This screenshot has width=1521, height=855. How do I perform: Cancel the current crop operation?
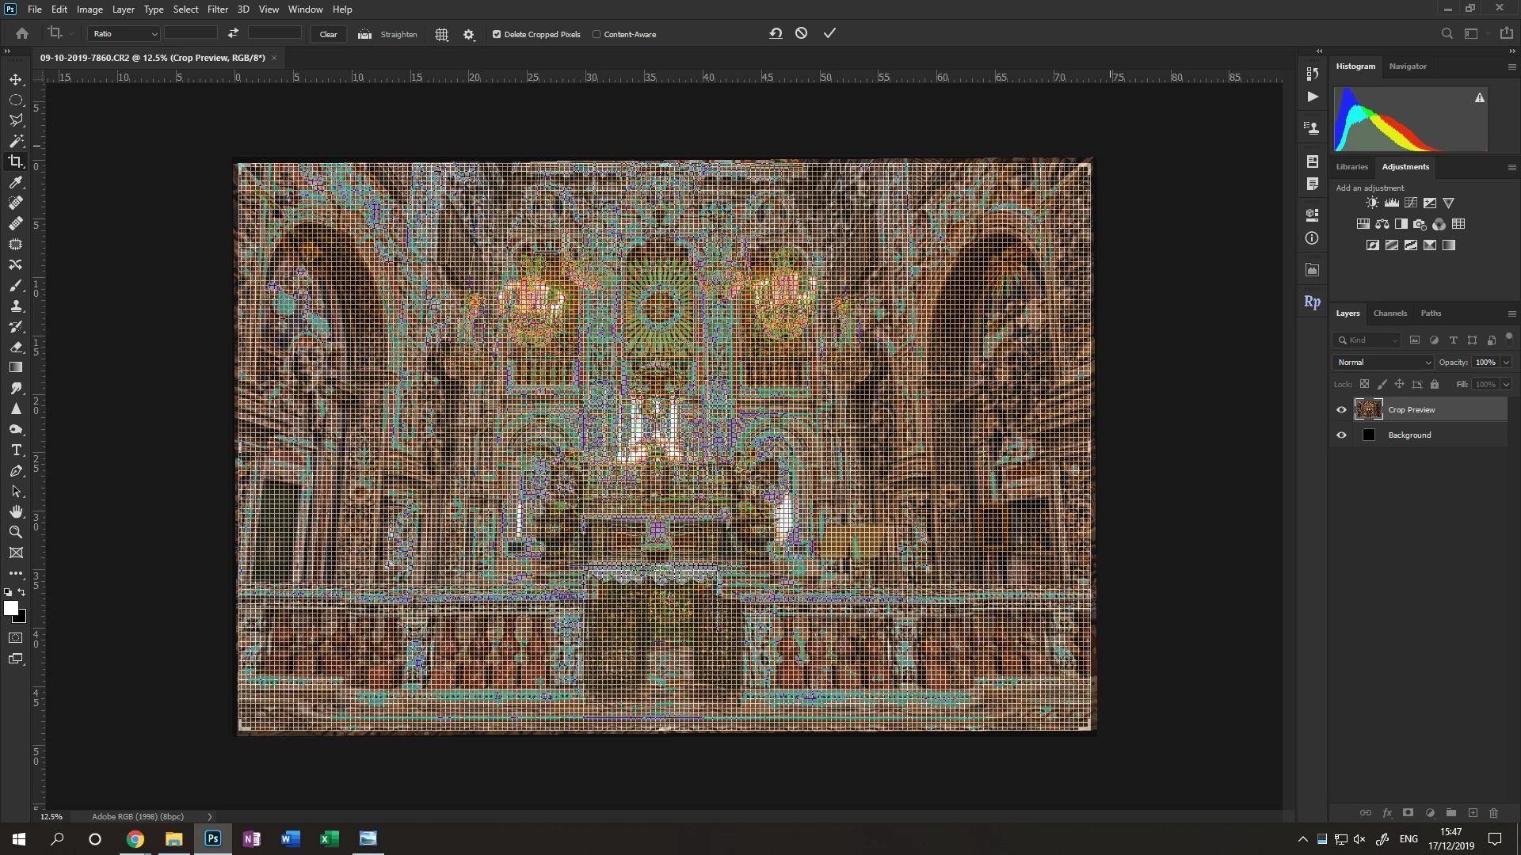click(x=802, y=33)
